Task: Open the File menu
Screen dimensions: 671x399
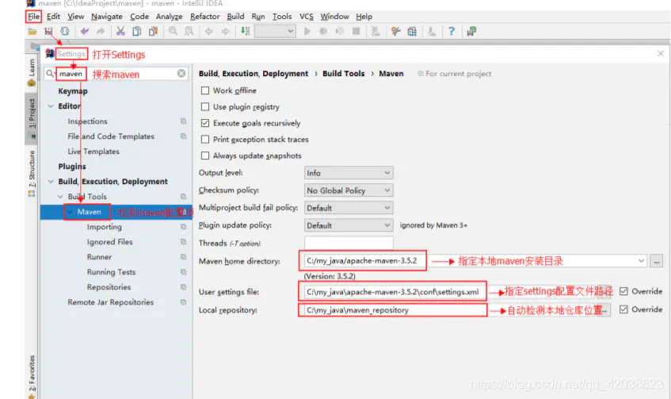Action: 33,17
